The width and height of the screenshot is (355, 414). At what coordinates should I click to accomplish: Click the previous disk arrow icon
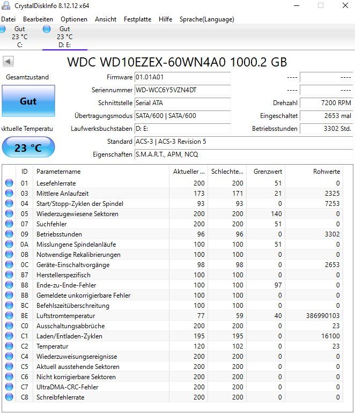[x=8, y=62]
